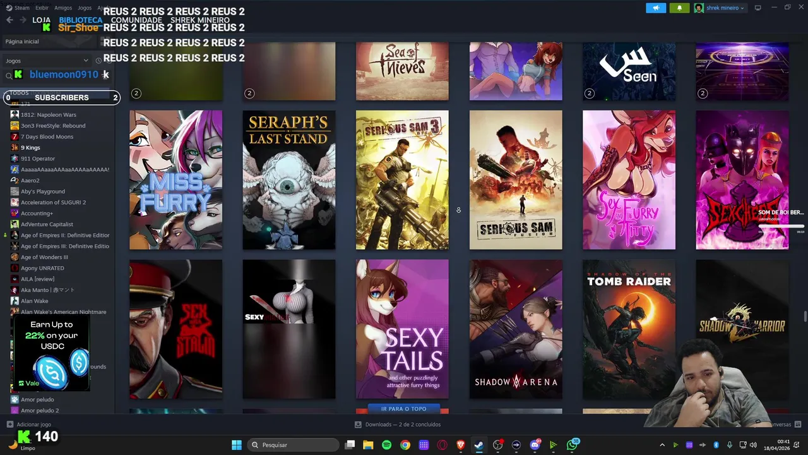
Task: Sort by recent with the clock icon
Action: (x=98, y=61)
